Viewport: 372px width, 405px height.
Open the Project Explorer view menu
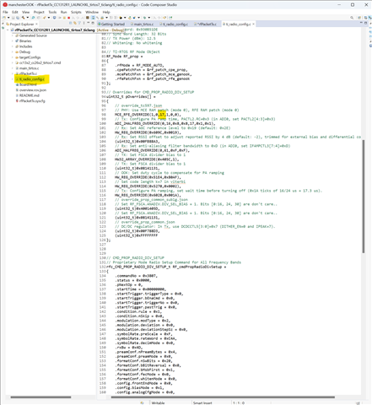[x=84, y=23]
